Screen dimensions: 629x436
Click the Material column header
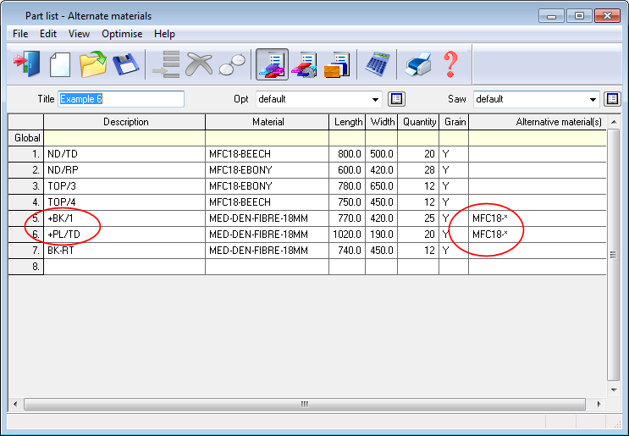pyautogui.click(x=268, y=122)
